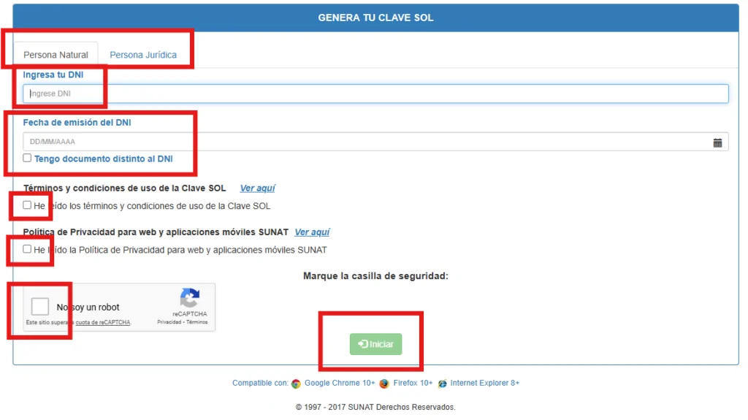This screenshot has height=420, width=748.
Task: Open 'Ver aquí' link for Términos y condiciones
Action: tap(257, 188)
